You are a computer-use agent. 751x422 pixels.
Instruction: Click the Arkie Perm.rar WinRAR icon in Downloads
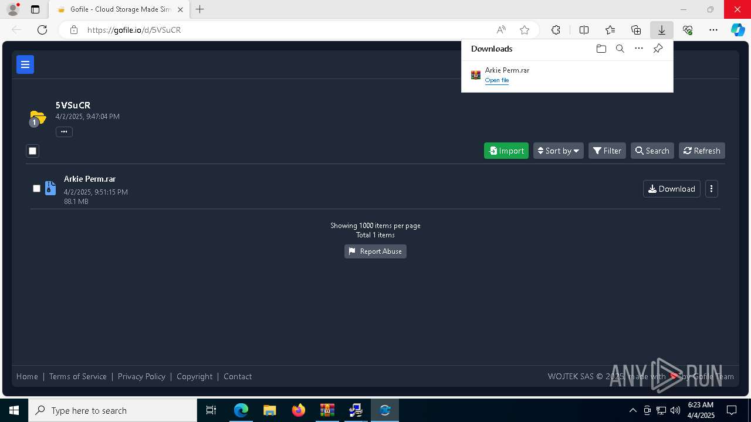point(476,75)
